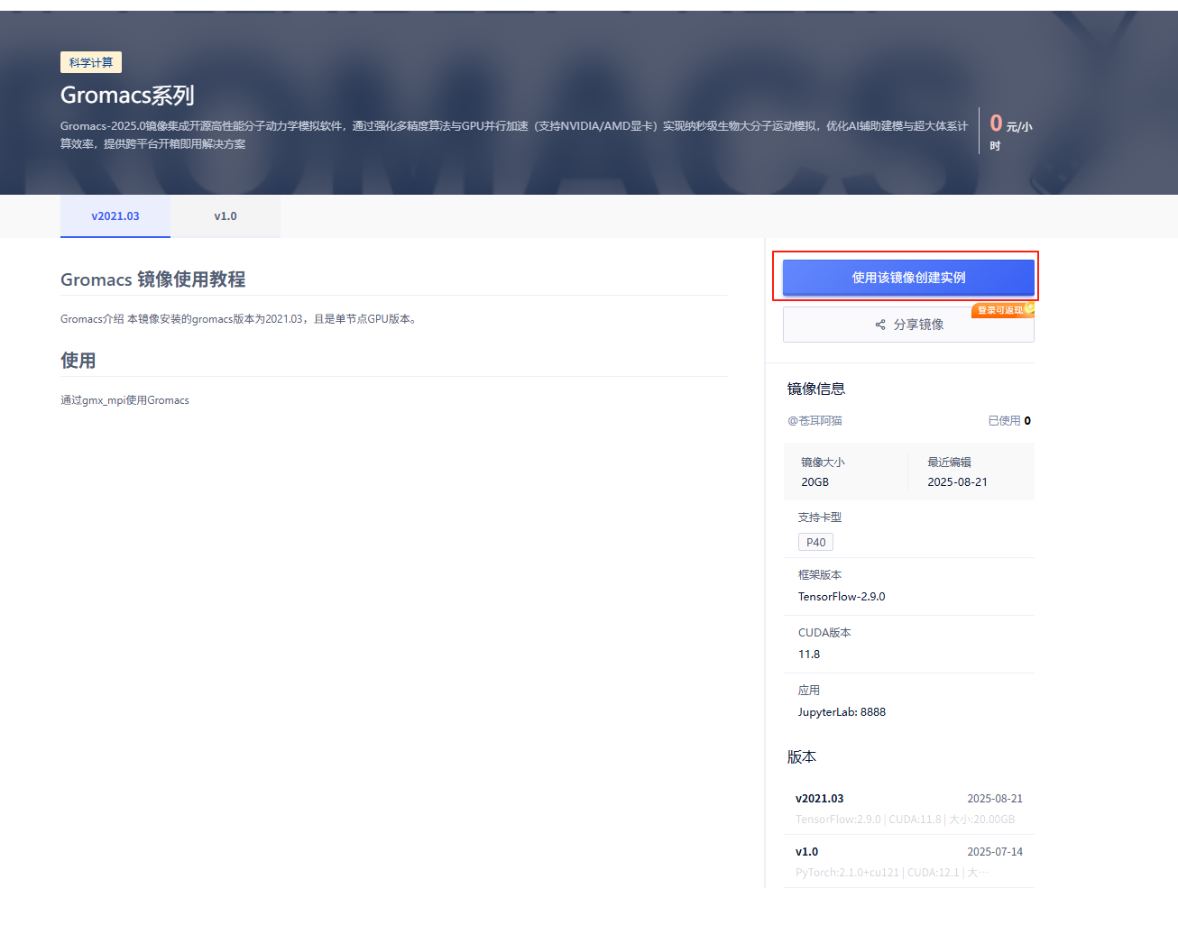Viewport: 1178px width, 925px height.
Task: Click the TensorFlow:2.9.0 | CUDA:11.8 details line
Action: [x=905, y=820]
